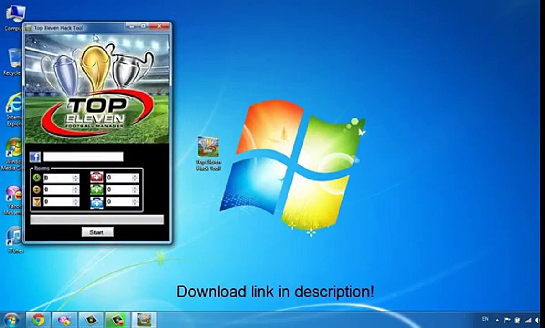545x328 pixels.
Task: Click the power battery tray icon
Action: [517, 320]
